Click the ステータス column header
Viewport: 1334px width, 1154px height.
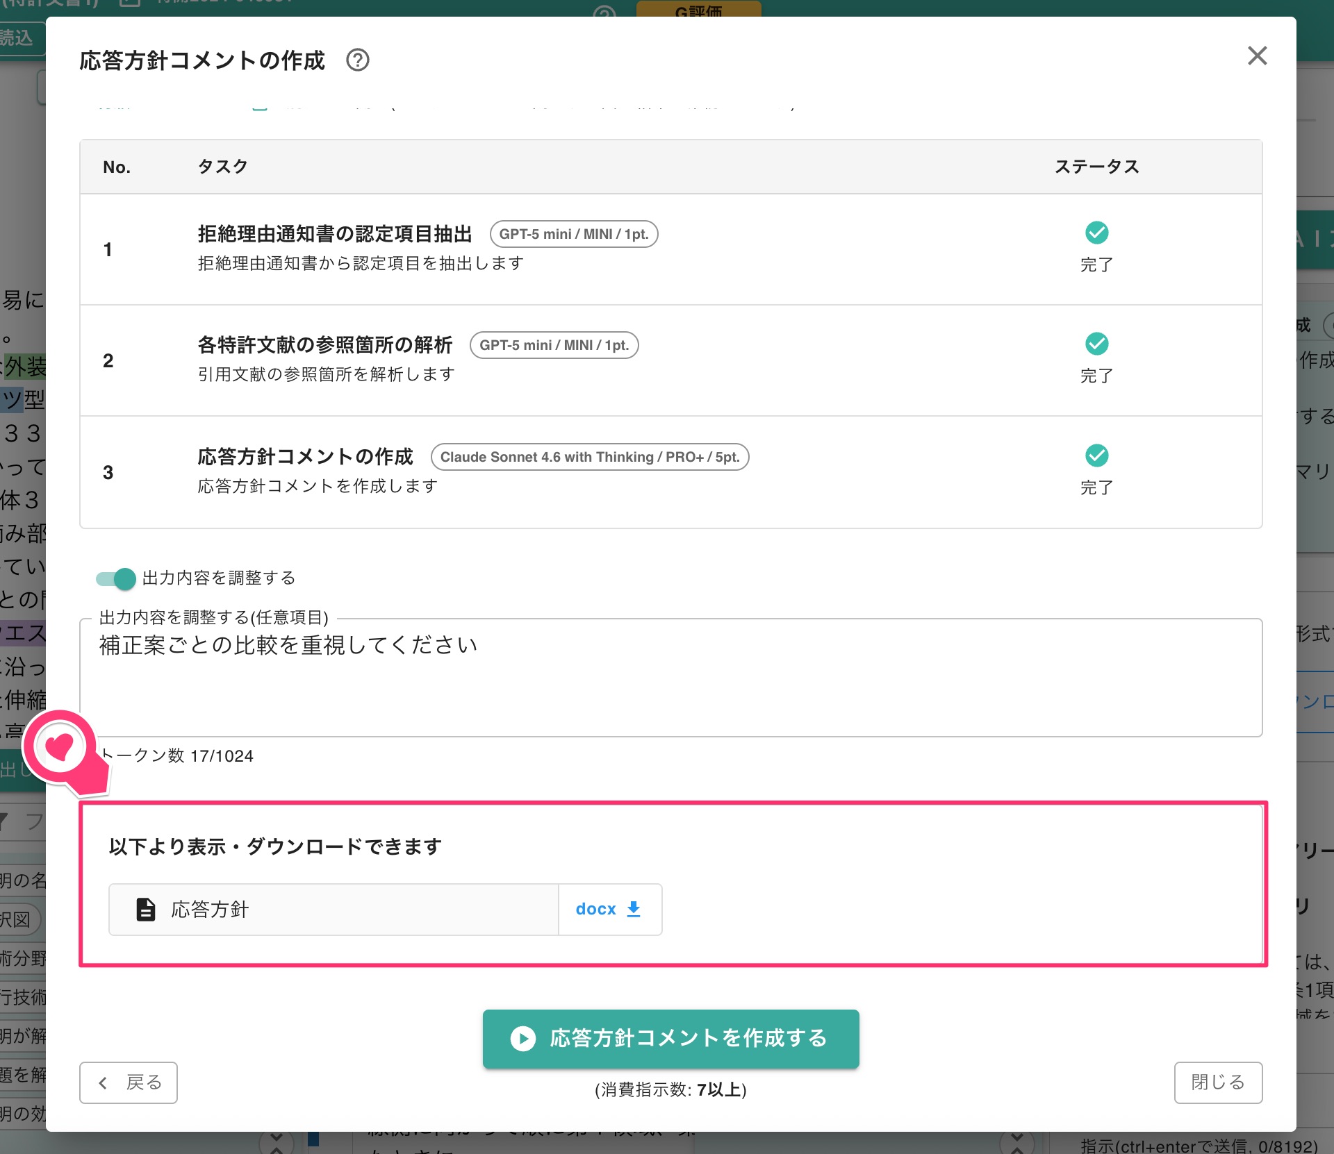coord(1096,167)
